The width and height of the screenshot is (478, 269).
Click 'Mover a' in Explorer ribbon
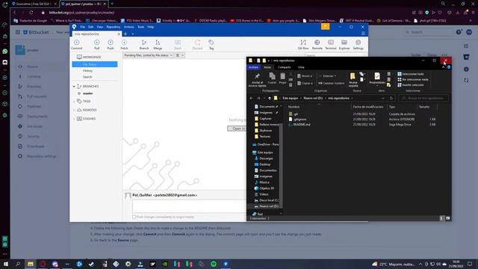pyautogui.click(x=305, y=76)
